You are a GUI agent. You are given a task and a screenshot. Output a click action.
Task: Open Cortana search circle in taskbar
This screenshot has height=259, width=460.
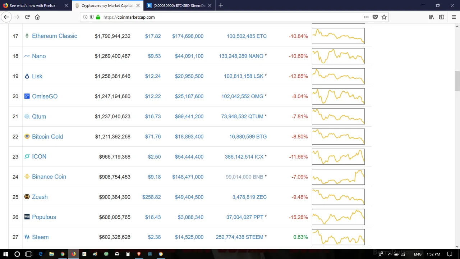tap(17, 254)
